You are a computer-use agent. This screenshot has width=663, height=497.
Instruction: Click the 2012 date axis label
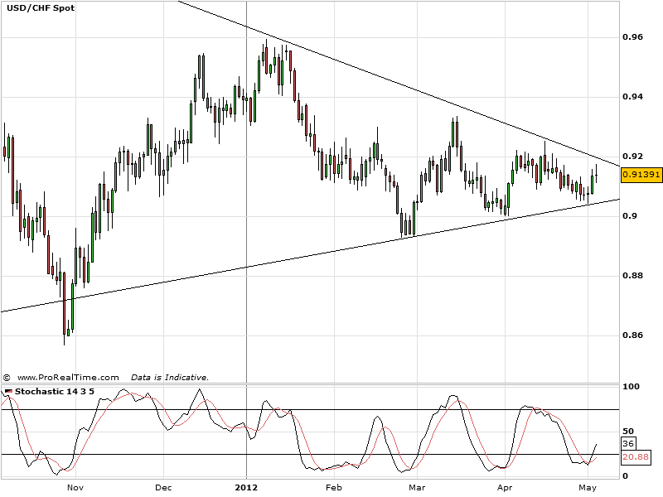point(246,488)
